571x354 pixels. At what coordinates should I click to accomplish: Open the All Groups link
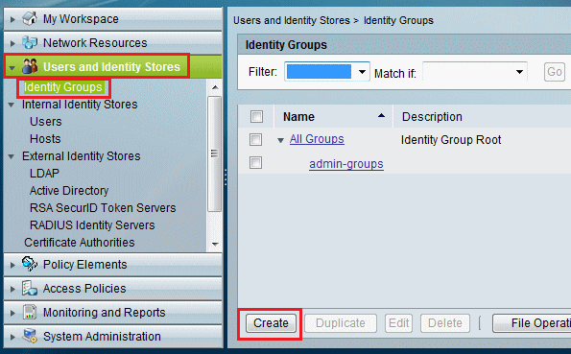point(317,139)
